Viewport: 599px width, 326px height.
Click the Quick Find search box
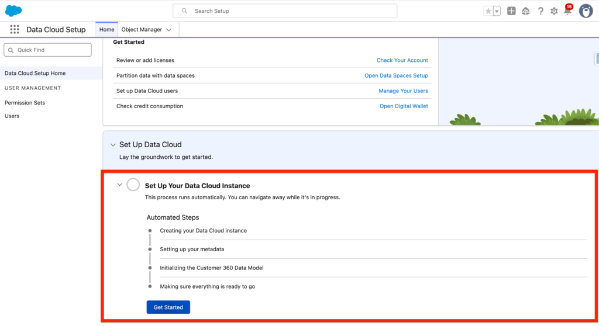coord(48,50)
